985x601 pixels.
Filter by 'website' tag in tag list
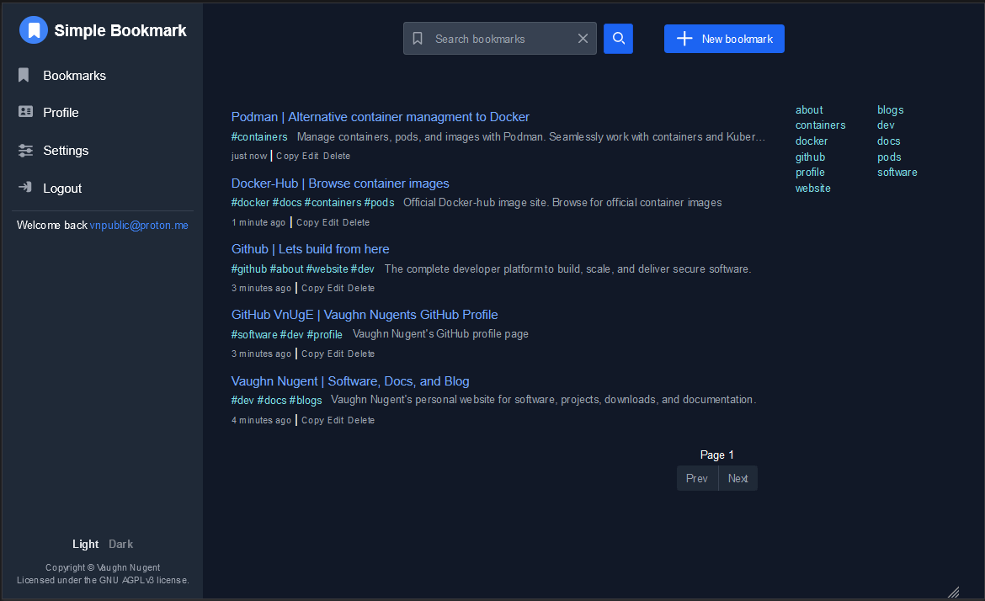click(x=813, y=189)
